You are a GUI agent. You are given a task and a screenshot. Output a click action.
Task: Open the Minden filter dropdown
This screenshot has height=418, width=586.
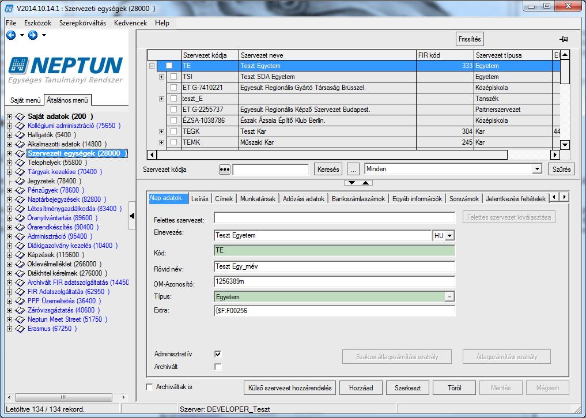click(x=537, y=169)
